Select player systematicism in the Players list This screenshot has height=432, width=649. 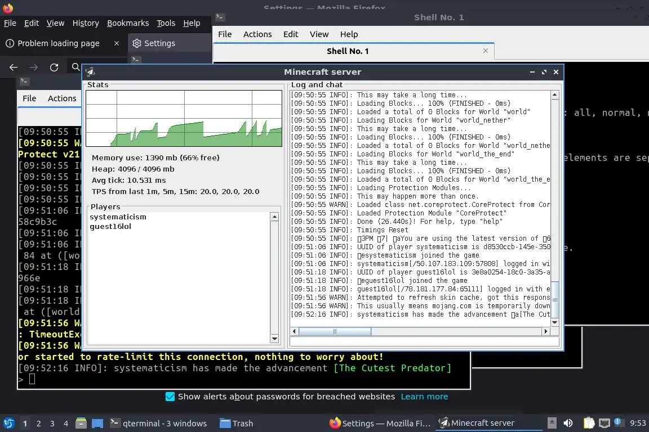[x=118, y=217]
